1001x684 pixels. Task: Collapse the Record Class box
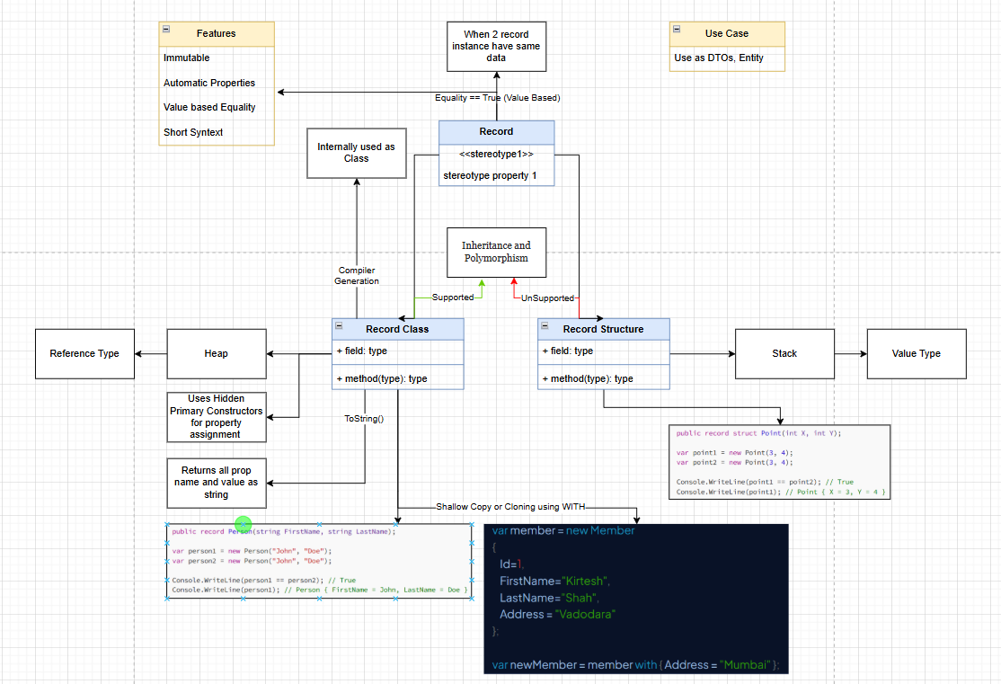coord(339,325)
